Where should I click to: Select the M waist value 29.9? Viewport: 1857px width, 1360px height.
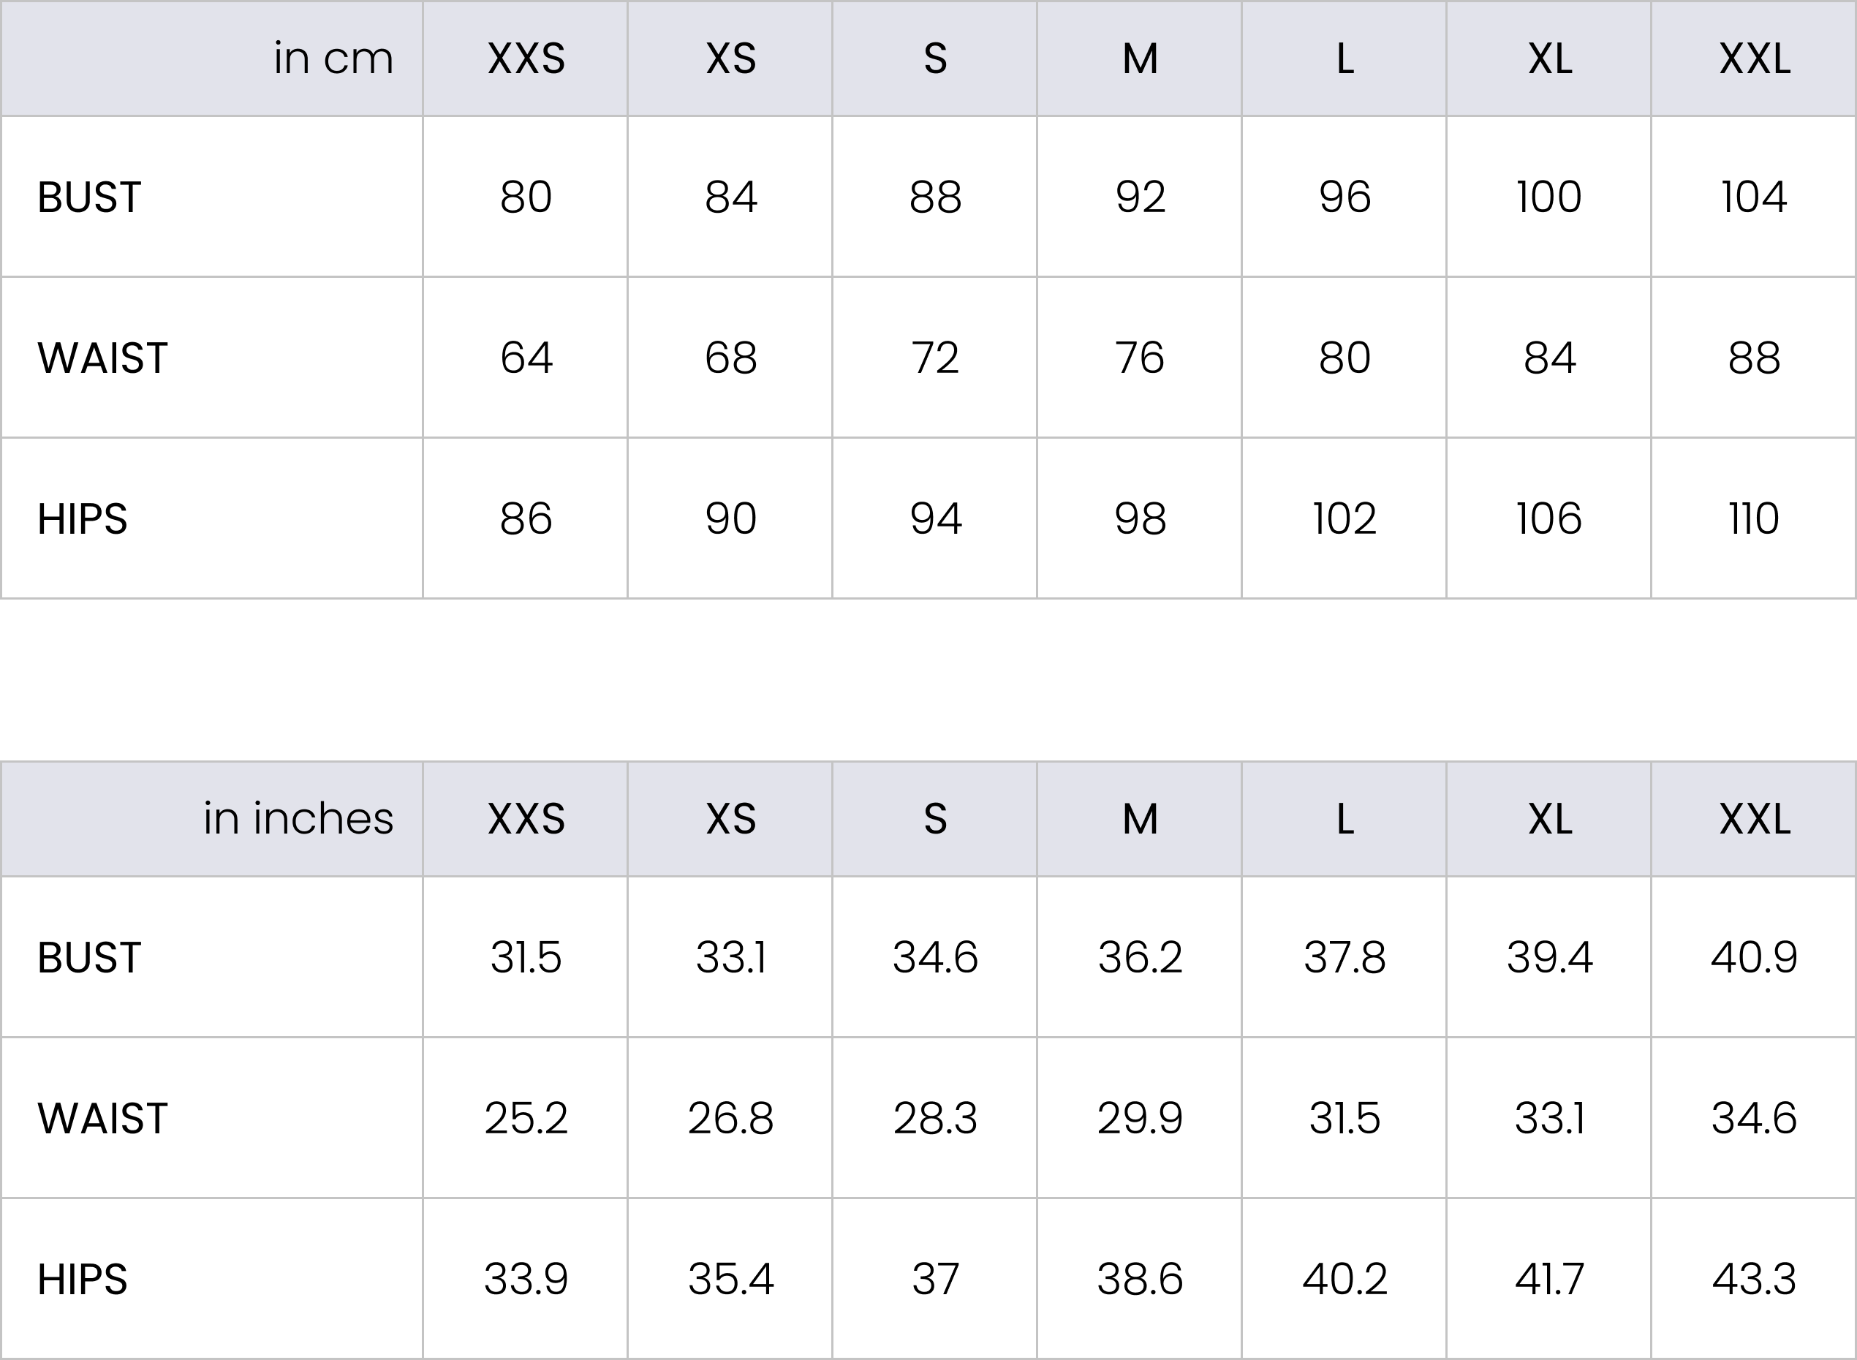coord(1140,1119)
